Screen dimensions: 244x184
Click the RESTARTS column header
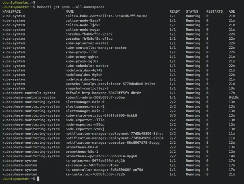pos(214,11)
